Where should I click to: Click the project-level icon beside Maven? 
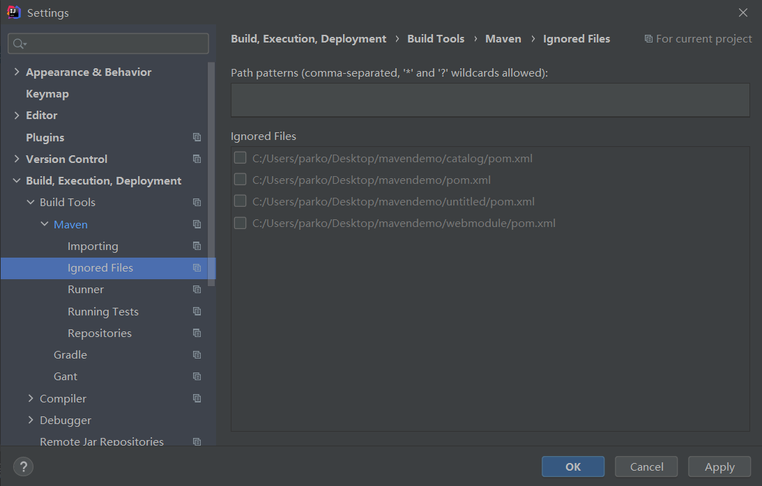pos(197,224)
